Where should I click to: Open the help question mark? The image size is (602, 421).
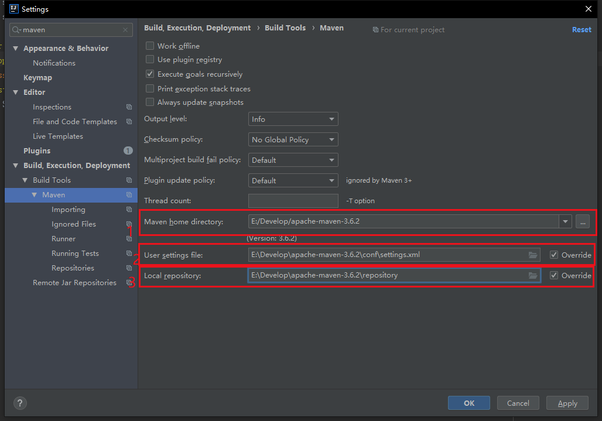pos(20,403)
